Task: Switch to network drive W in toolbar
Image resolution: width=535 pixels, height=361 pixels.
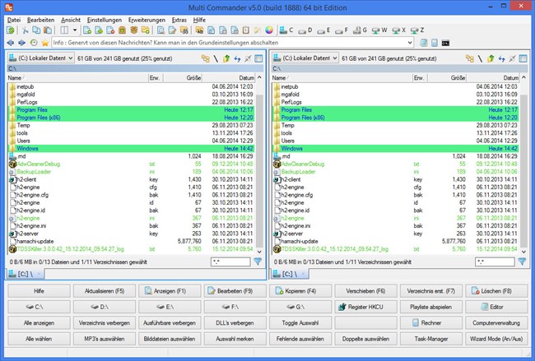Action: 379,30
